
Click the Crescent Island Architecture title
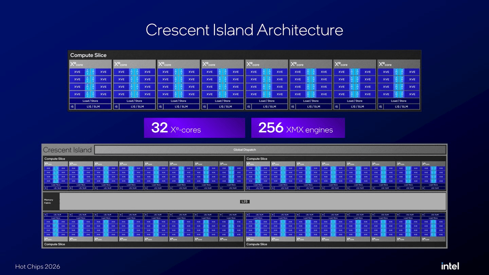(244, 30)
